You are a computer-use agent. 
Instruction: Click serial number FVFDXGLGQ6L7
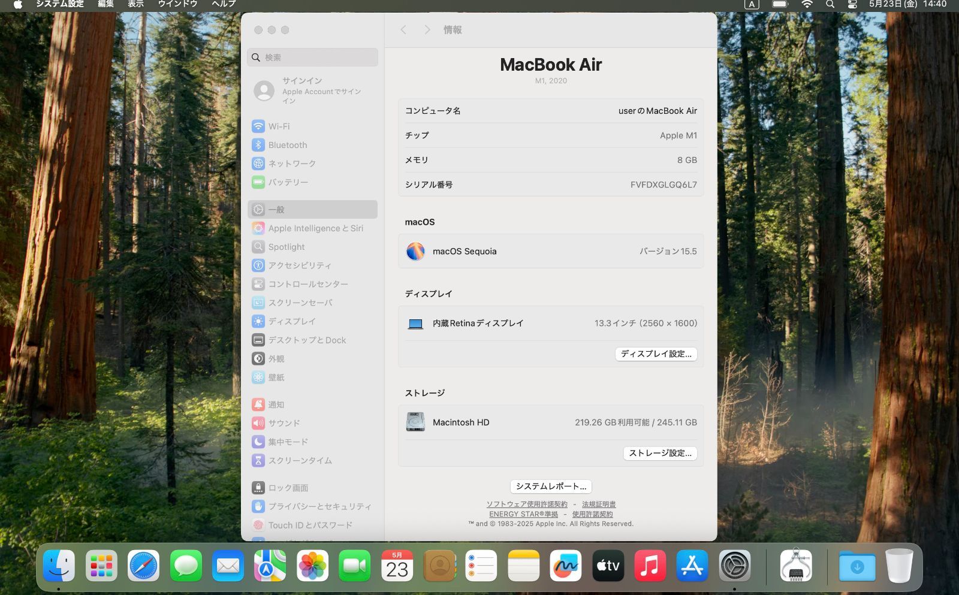[x=664, y=185]
